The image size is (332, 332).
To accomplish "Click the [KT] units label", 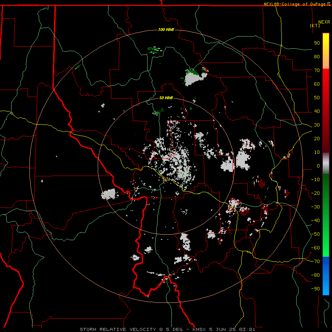I will (315, 25).
